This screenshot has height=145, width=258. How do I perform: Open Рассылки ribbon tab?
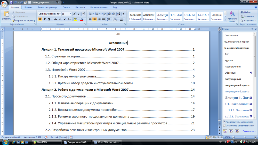click(x=80, y=7)
